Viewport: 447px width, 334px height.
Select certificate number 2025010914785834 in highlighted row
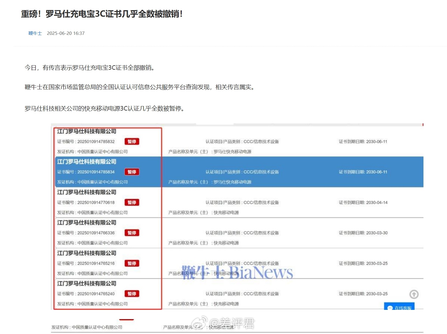[x=96, y=172]
